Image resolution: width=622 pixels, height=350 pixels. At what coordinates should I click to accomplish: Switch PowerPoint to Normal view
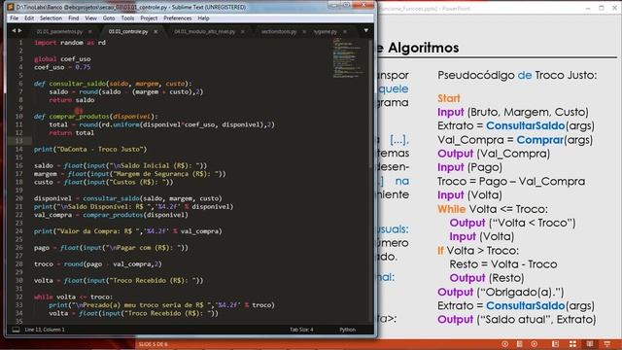coord(555,344)
